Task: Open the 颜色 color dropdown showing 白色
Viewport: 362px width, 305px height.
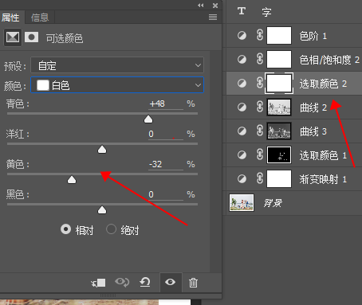Action: (117, 85)
